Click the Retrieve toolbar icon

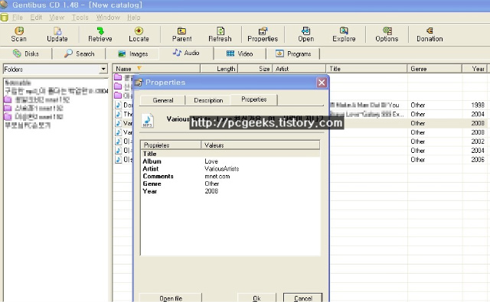tap(100, 34)
